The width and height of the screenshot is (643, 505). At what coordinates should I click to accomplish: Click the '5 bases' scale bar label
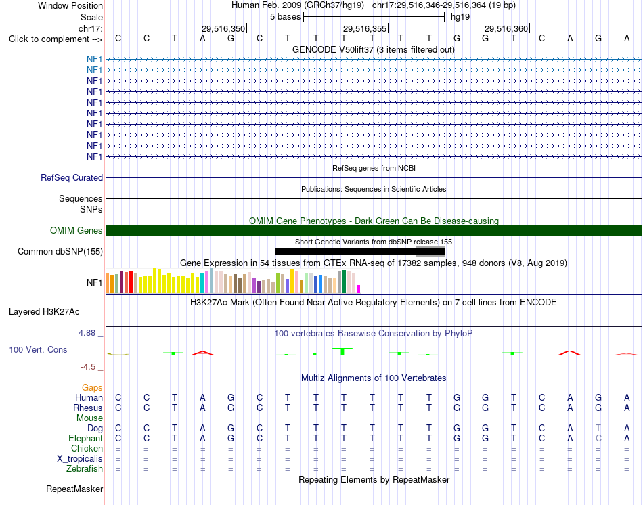click(x=285, y=17)
